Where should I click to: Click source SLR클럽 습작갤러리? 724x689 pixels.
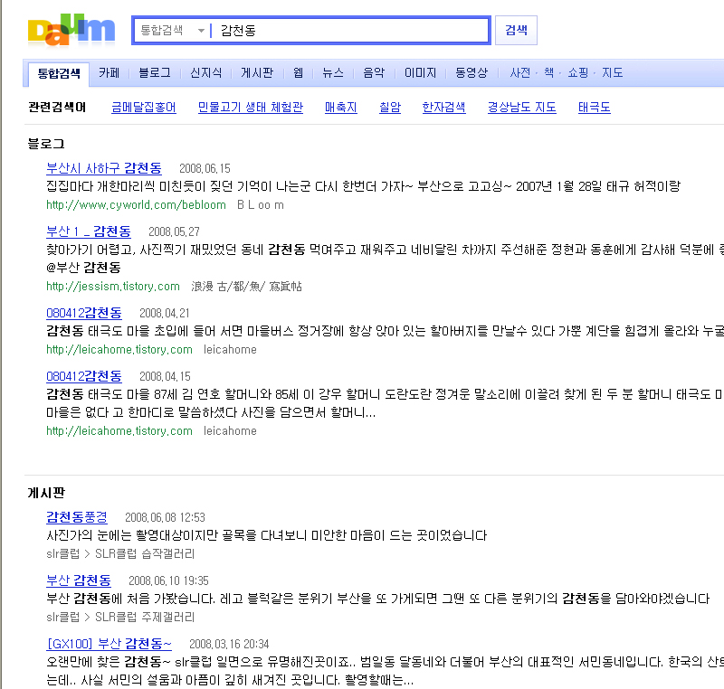pyautogui.click(x=145, y=554)
